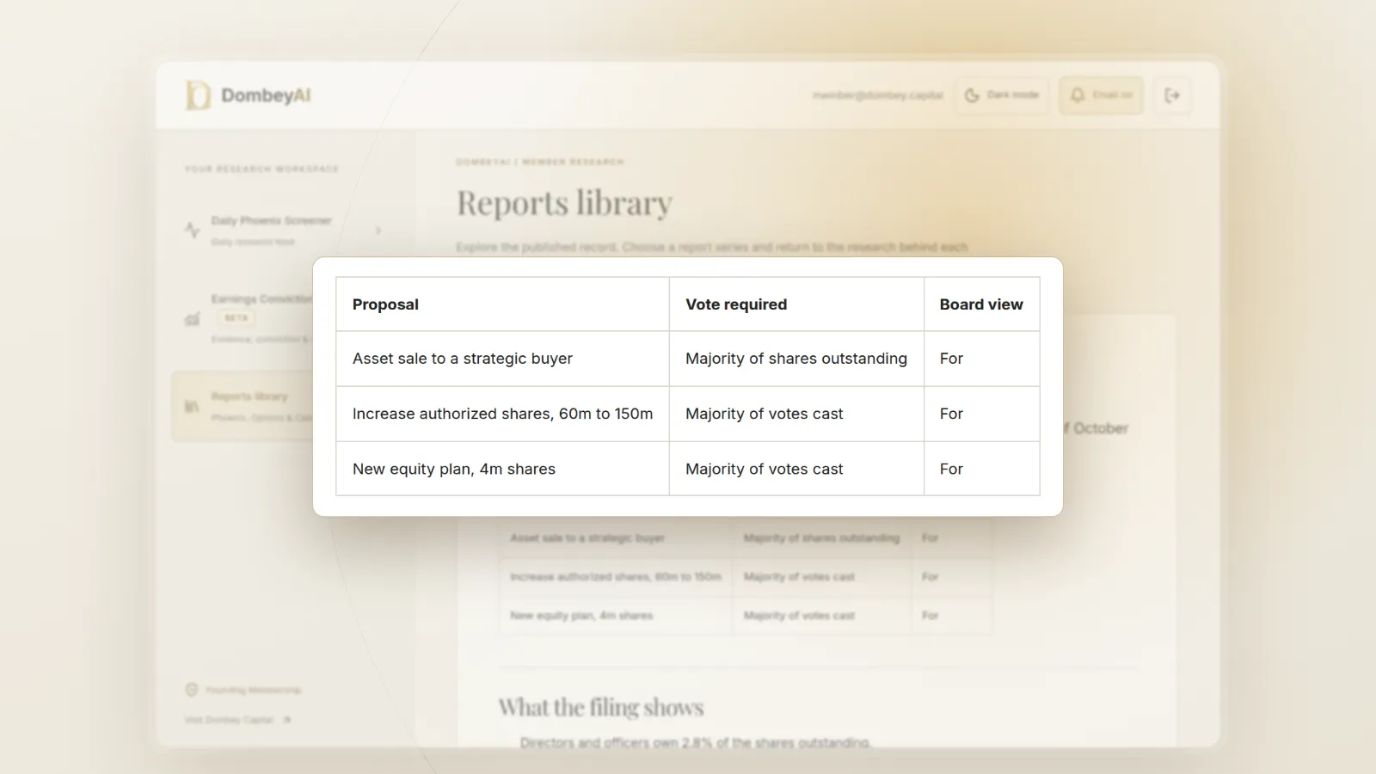Click For in the equity plan row
This screenshot has width=1376, height=774.
982,469
